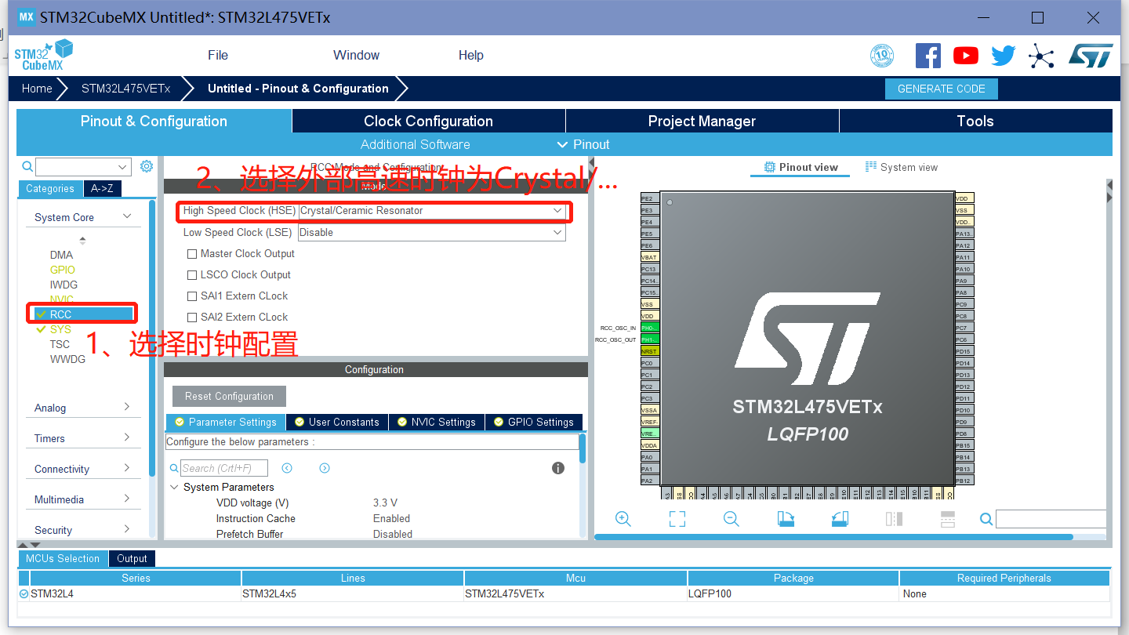Viewport: 1129px width, 635px height.
Task: Click the PA13 pin on chip
Action: pyautogui.click(x=964, y=234)
